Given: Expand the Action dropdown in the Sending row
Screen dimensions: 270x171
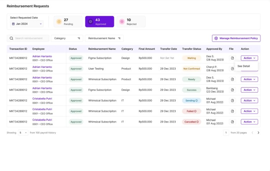Looking at the screenshot, I should [x=249, y=101].
